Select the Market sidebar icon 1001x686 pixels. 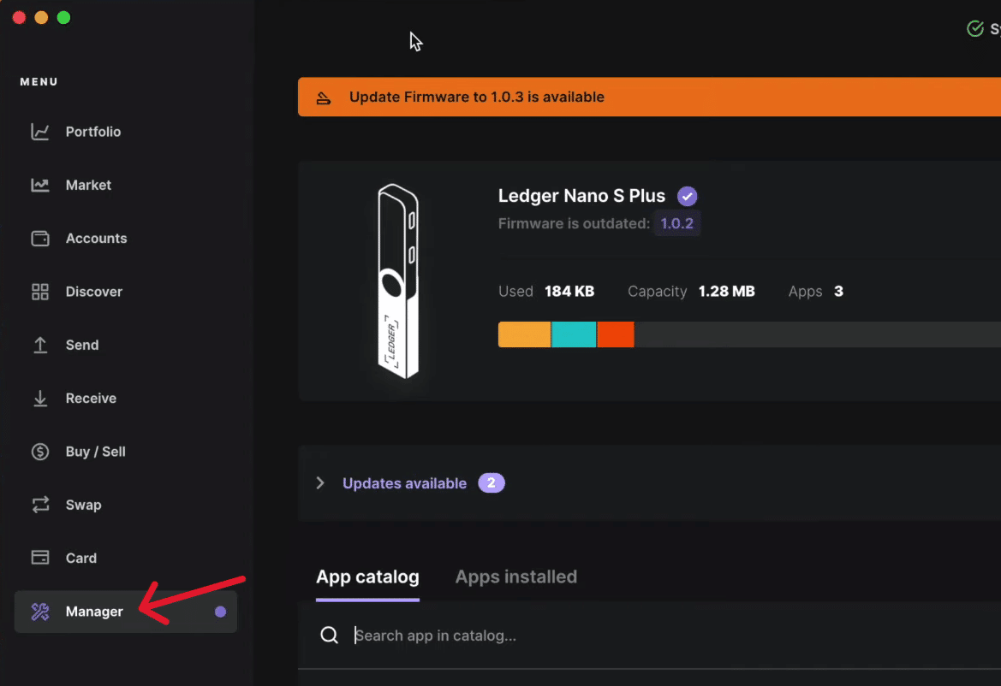coord(39,185)
